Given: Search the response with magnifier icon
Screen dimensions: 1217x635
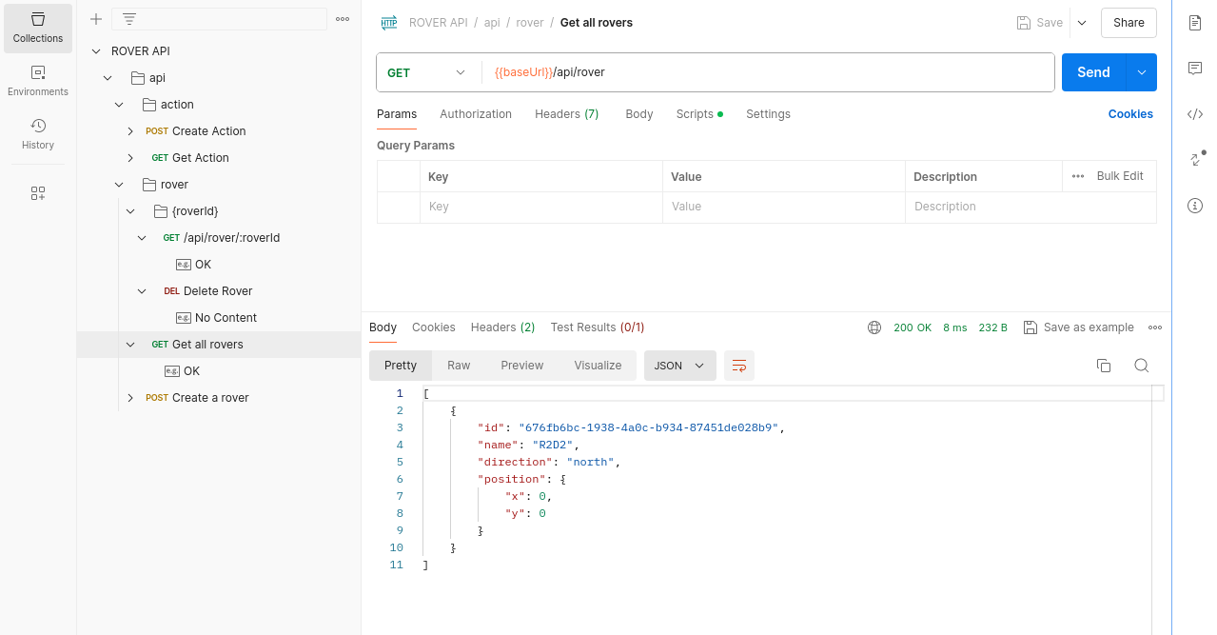Looking at the screenshot, I should 1142,366.
